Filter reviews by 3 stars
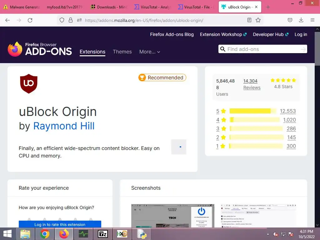Image resolution: width=320 pixels, height=240 pixels. click(x=221, y=128)
